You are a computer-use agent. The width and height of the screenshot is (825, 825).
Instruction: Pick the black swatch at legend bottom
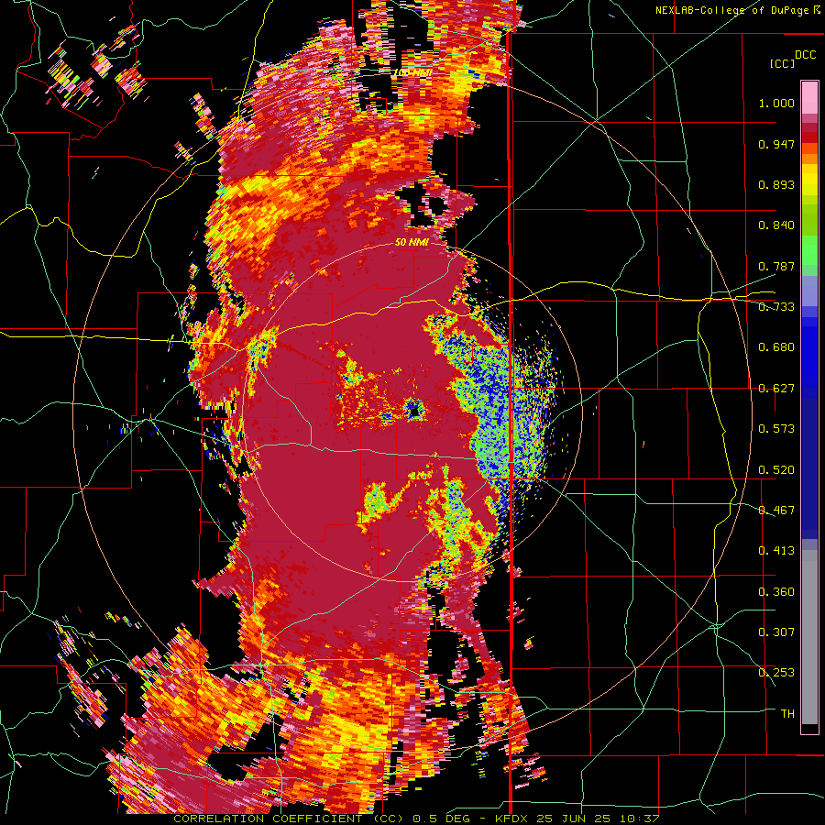click(x=809, y=729)
